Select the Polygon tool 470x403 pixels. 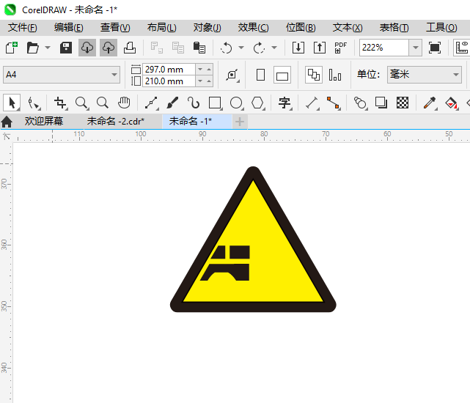coord(257,103)
